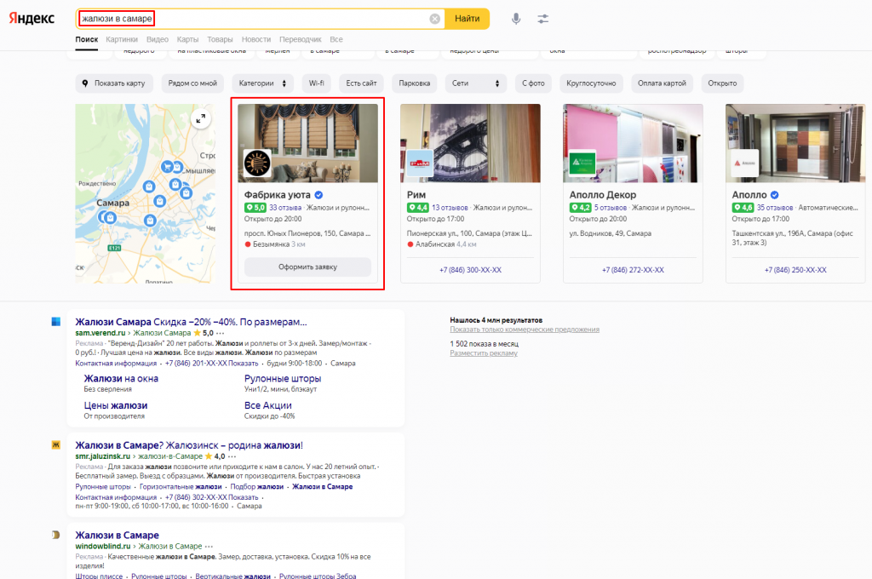
Task: Open the Цены жалюзи sitelink
Action: click(x=116, y=405)
